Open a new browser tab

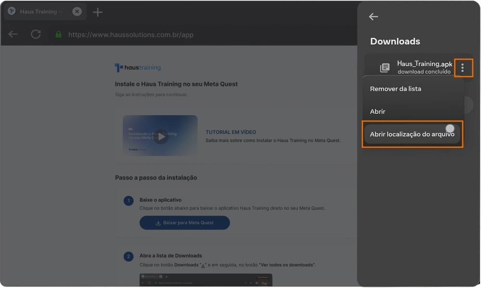pos(98,12)
